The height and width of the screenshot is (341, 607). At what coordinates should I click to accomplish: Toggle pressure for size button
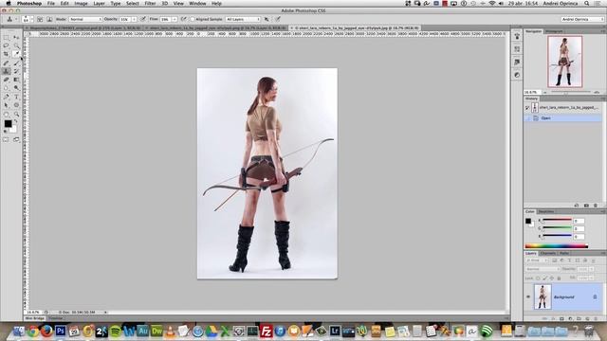[x=278, y=19]
